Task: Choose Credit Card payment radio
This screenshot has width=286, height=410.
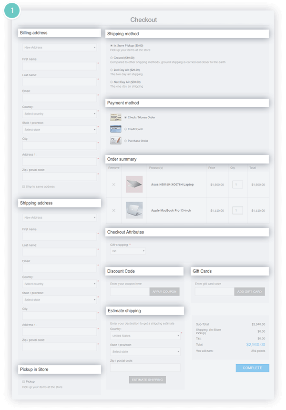Action: pyautogui.click(x=125, y=129)
